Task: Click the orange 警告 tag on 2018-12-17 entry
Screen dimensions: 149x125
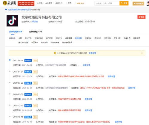Action: (x=35, y=106)
